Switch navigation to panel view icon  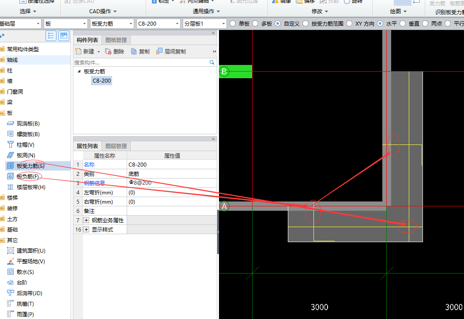click(64, 36)
